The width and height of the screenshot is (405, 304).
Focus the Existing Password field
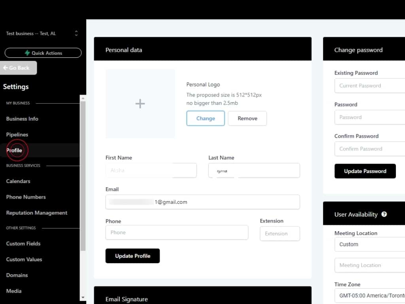click(370, 85)
